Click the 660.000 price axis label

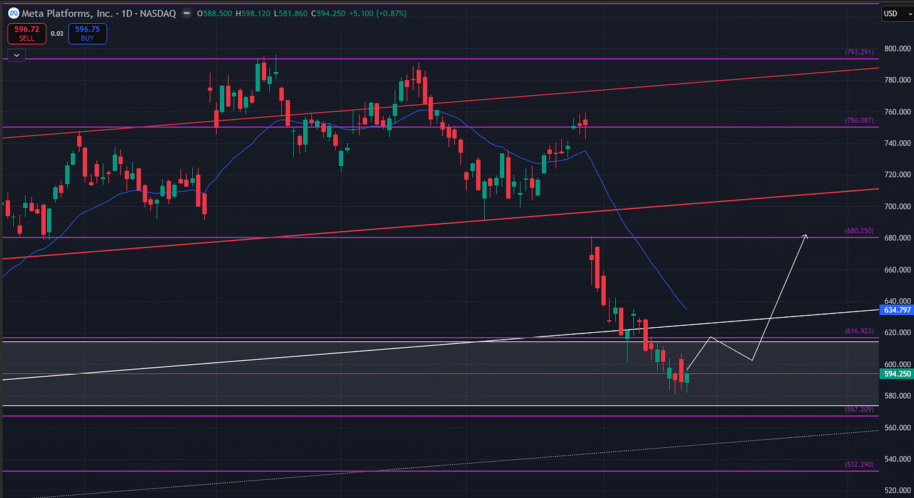tap(898, 269)
